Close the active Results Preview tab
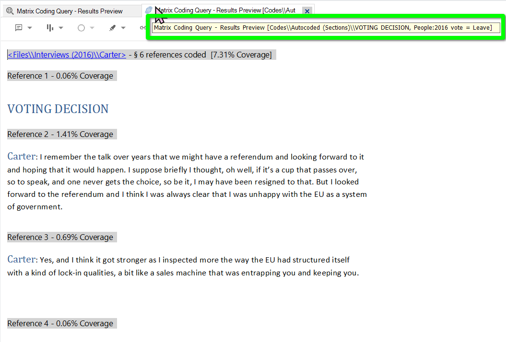506x342 pixels. click(x=307, y=11)
